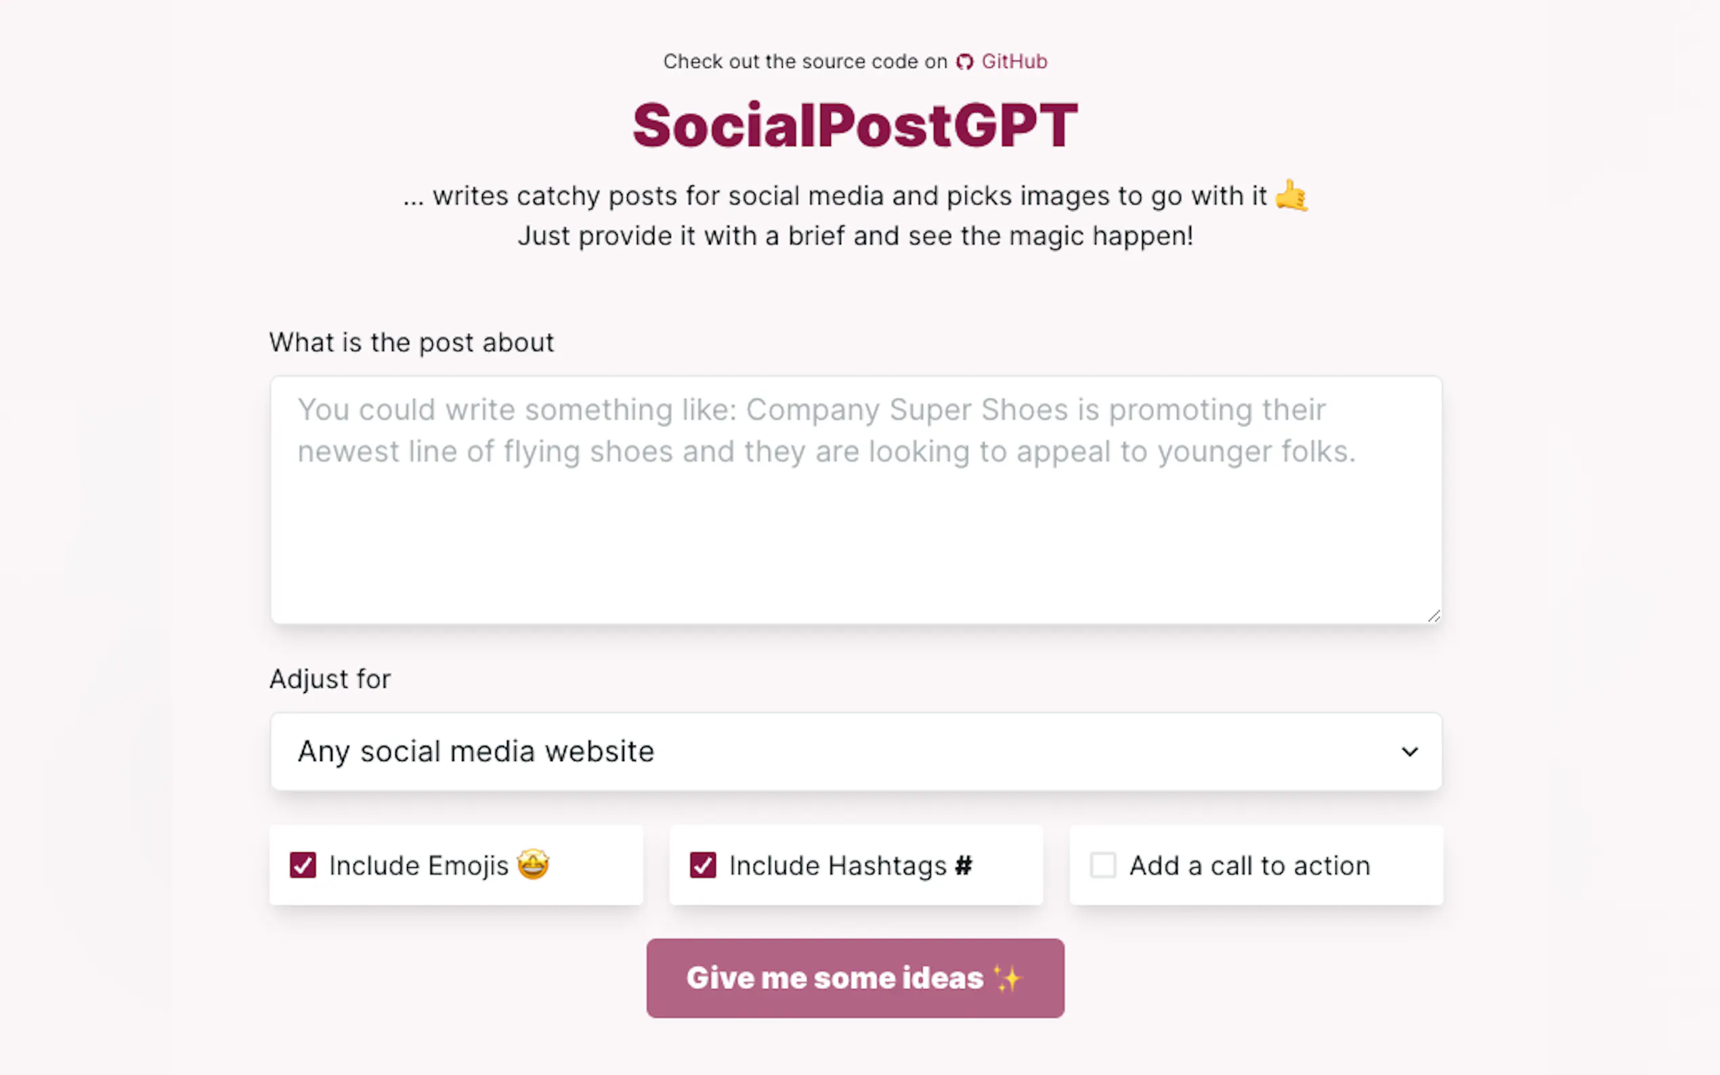
Task: Click the hashtag symbol next to Include Hashtags
Action: pyautogui.click(x=965, y=865)
